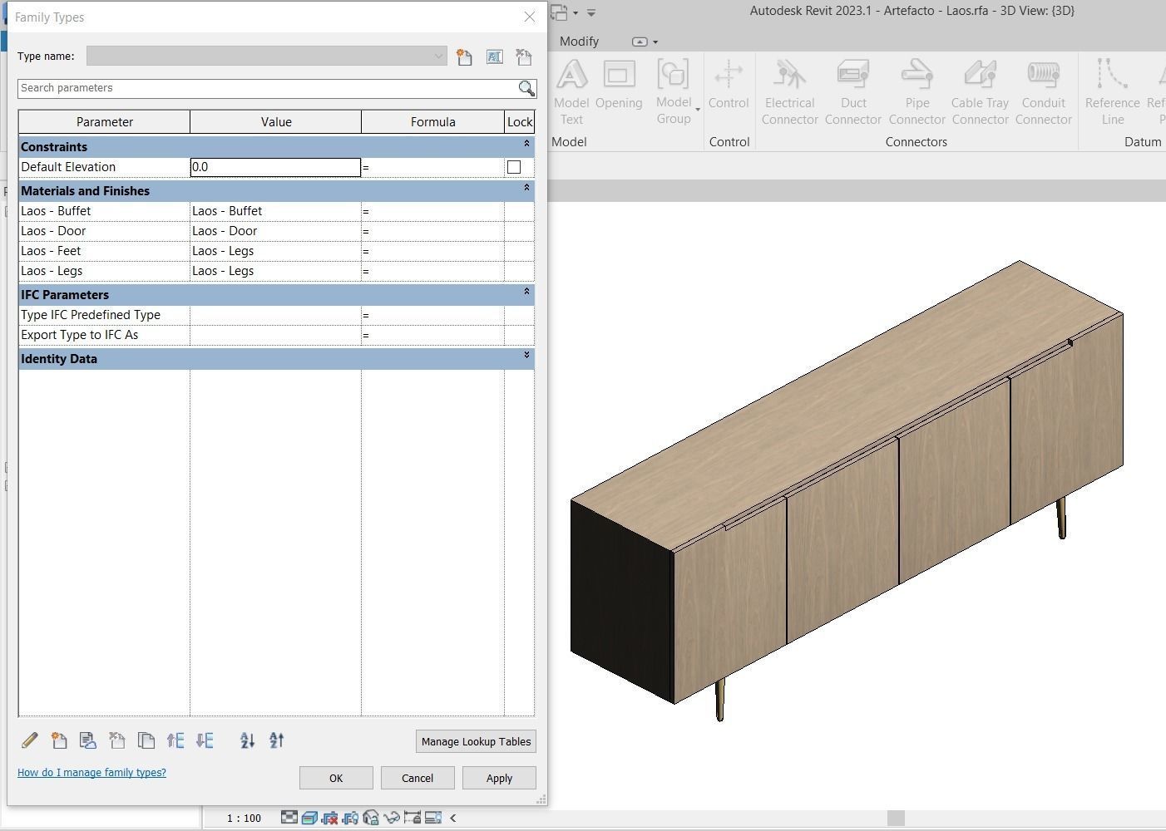This screenshot has width=1166, height=831.
Task: Click the Delete Type icon beside Type name
Action: pos(524,57)
